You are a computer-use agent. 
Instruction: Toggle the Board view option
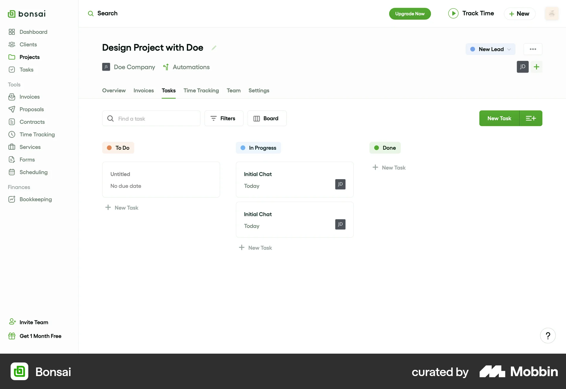click(267, 118)
